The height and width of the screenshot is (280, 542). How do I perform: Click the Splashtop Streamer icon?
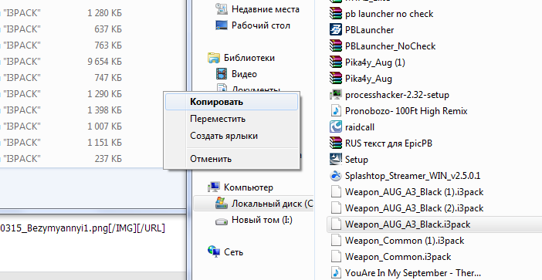336,176
